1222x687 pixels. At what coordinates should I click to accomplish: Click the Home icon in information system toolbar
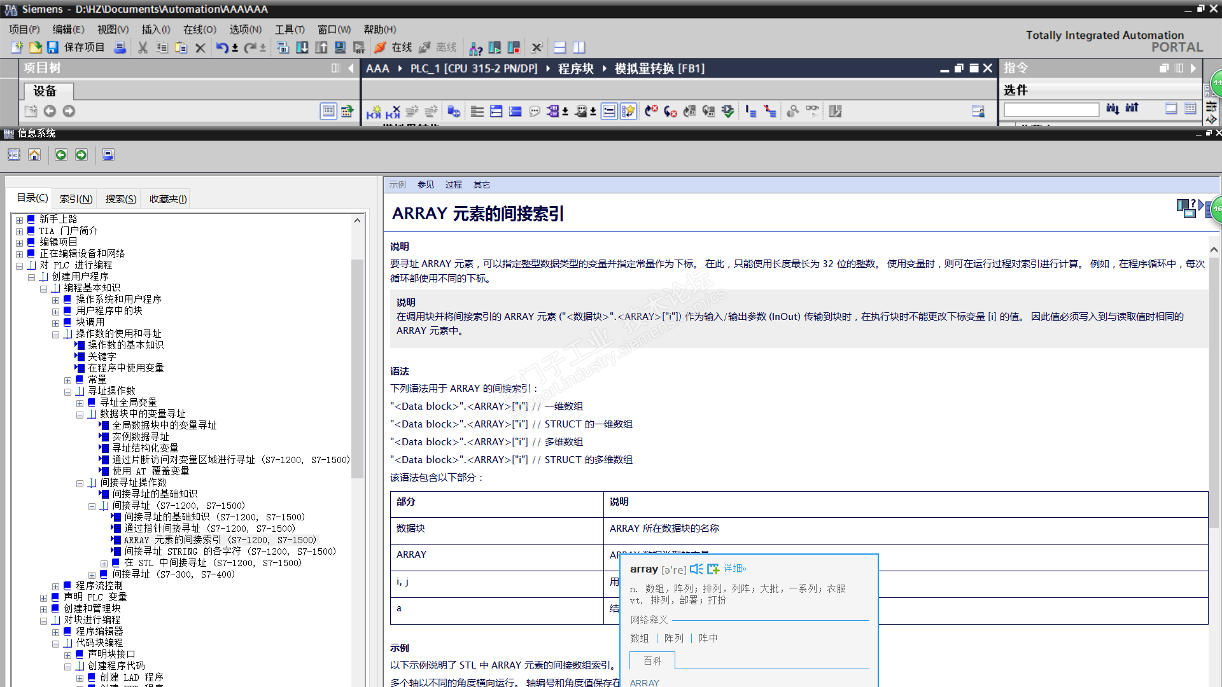(34, 155)
